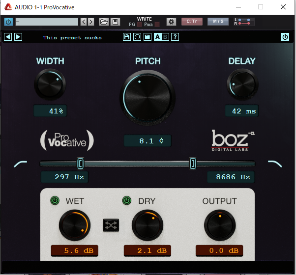Click the 297 Hz frequency value
Screen dimensions: 296x275
click(64, 177)
